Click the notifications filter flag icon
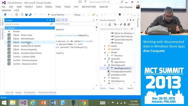 85,2
